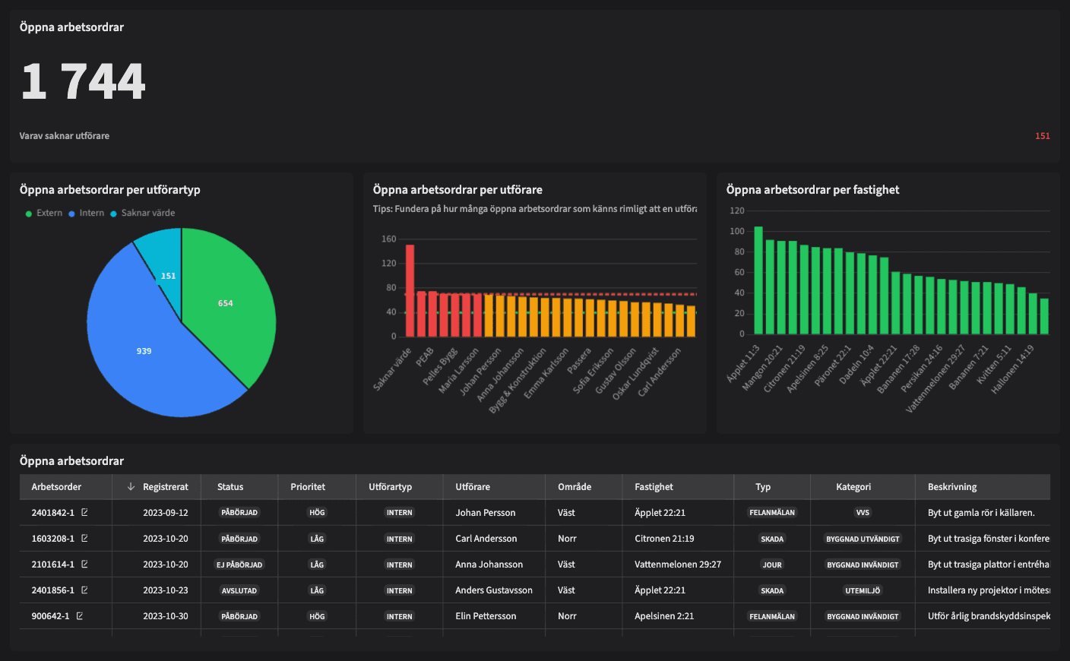The image size is (1070, 661).
Task: Click the 1 744 open work orders number
Action: coord(83,82)
